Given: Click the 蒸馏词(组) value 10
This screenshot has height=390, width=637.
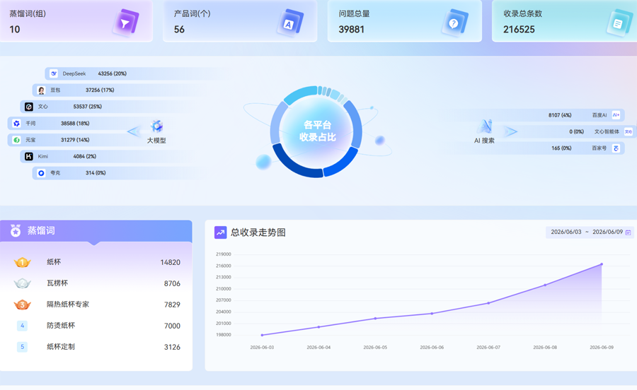Looking at the screenshot, I should coord(15,29).
